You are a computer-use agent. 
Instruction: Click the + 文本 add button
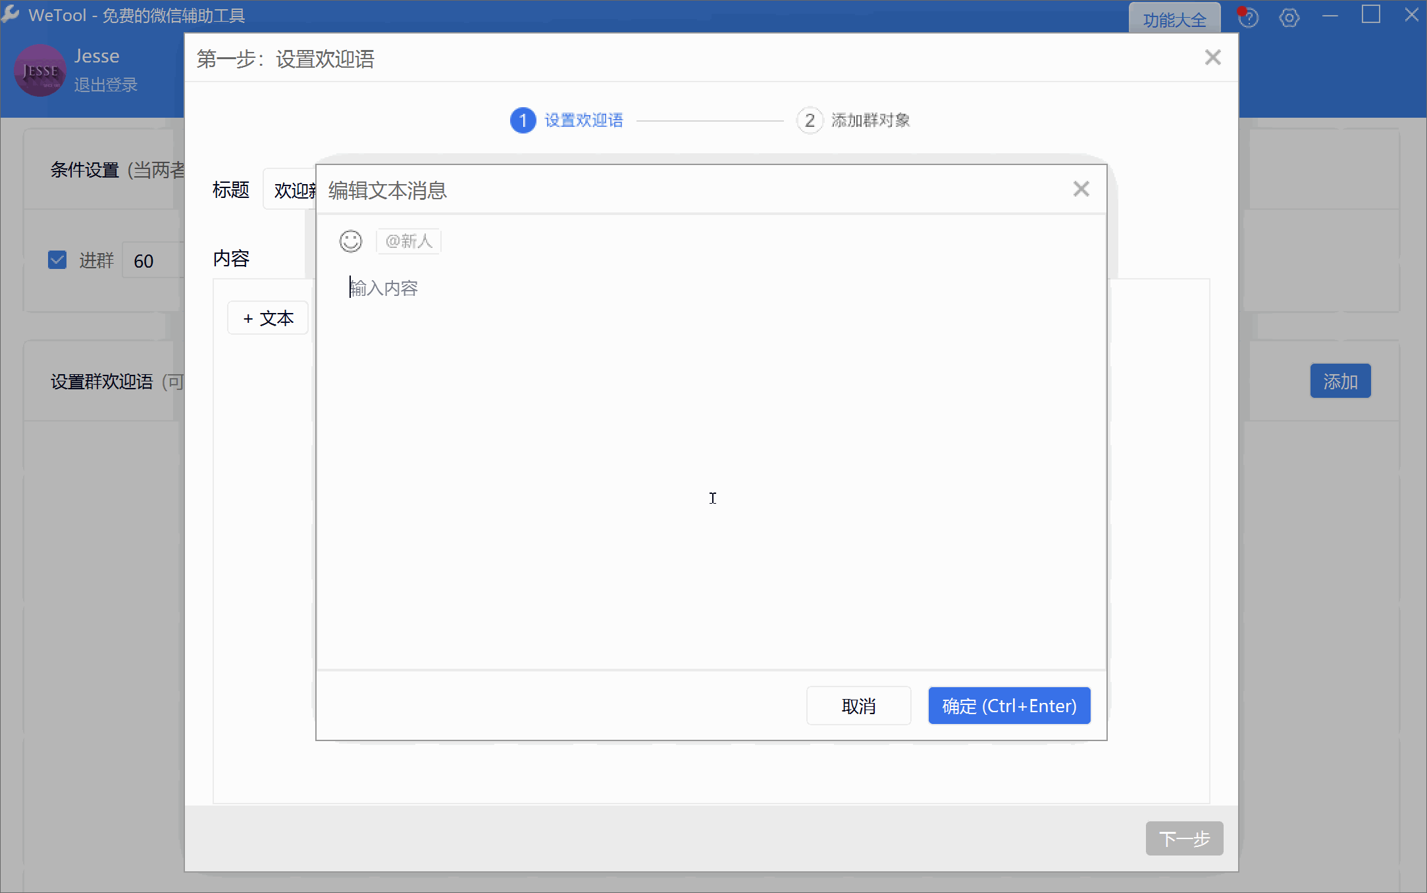pos(268,318)
